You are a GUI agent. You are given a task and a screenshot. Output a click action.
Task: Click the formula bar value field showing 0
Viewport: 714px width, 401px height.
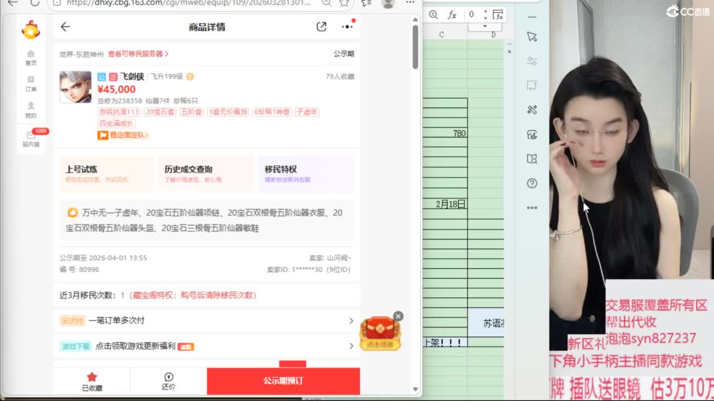pos(472,14)
